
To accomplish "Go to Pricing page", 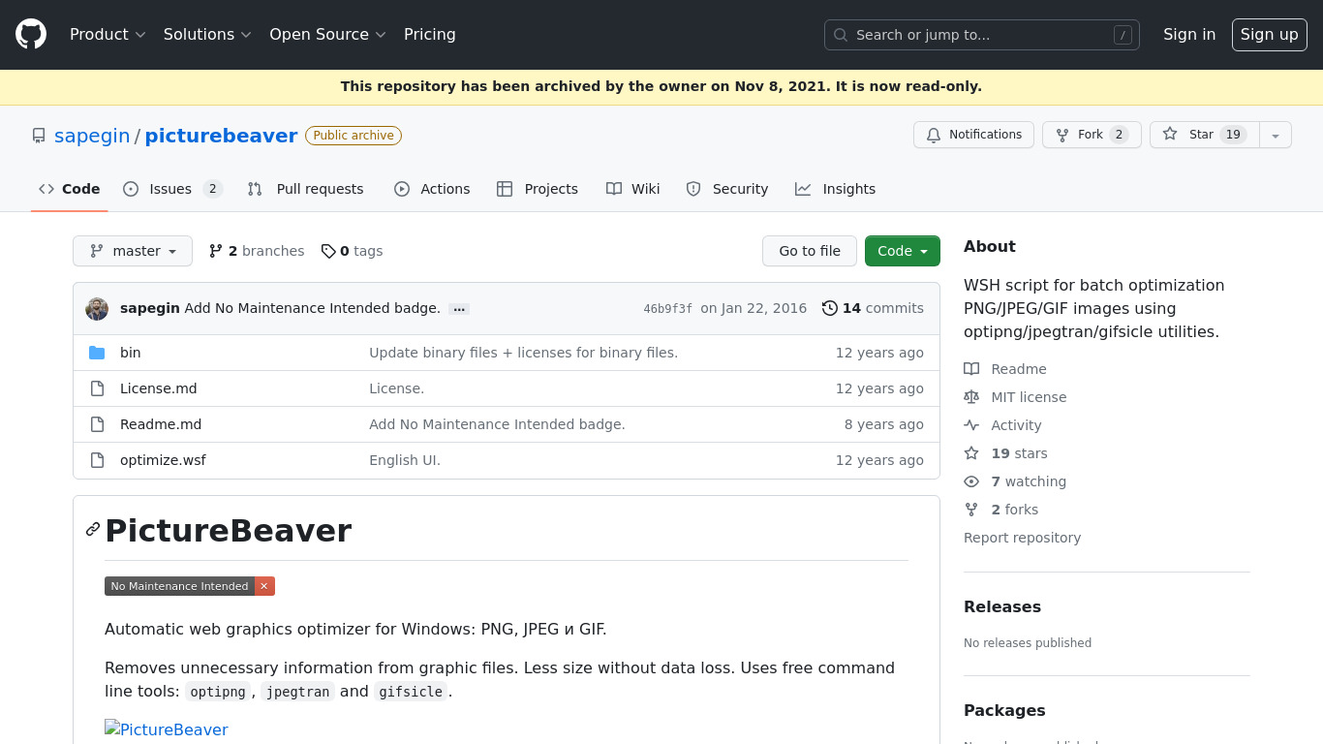I will [x=430, y=35].
